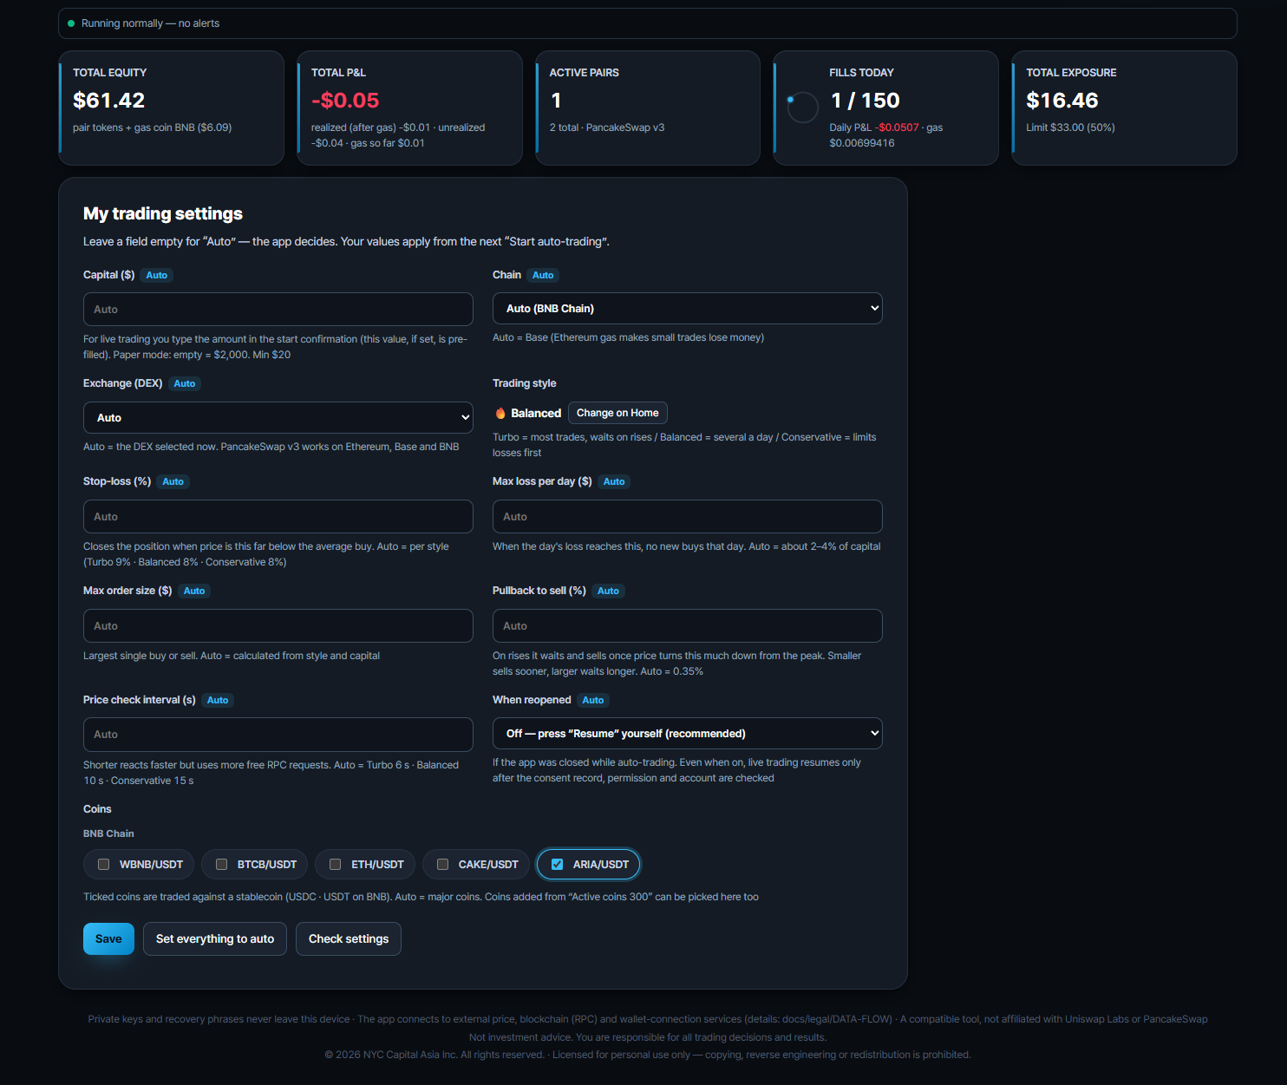
Task: Click the Auto badge next to Pullback to sell
Action: [x=609, y=591]
